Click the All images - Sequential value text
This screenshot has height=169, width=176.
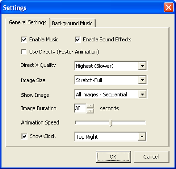101,95
